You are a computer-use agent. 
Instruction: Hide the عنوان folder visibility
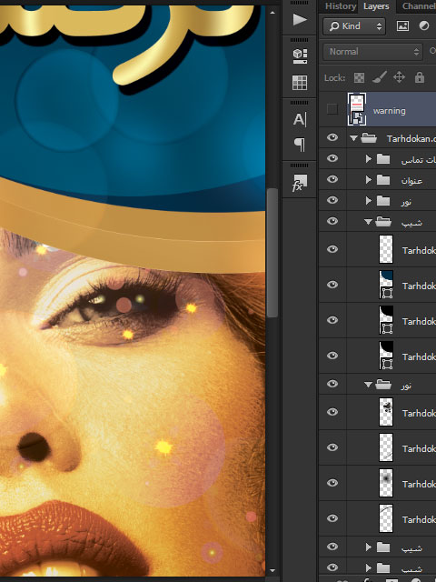coord(332,179)
